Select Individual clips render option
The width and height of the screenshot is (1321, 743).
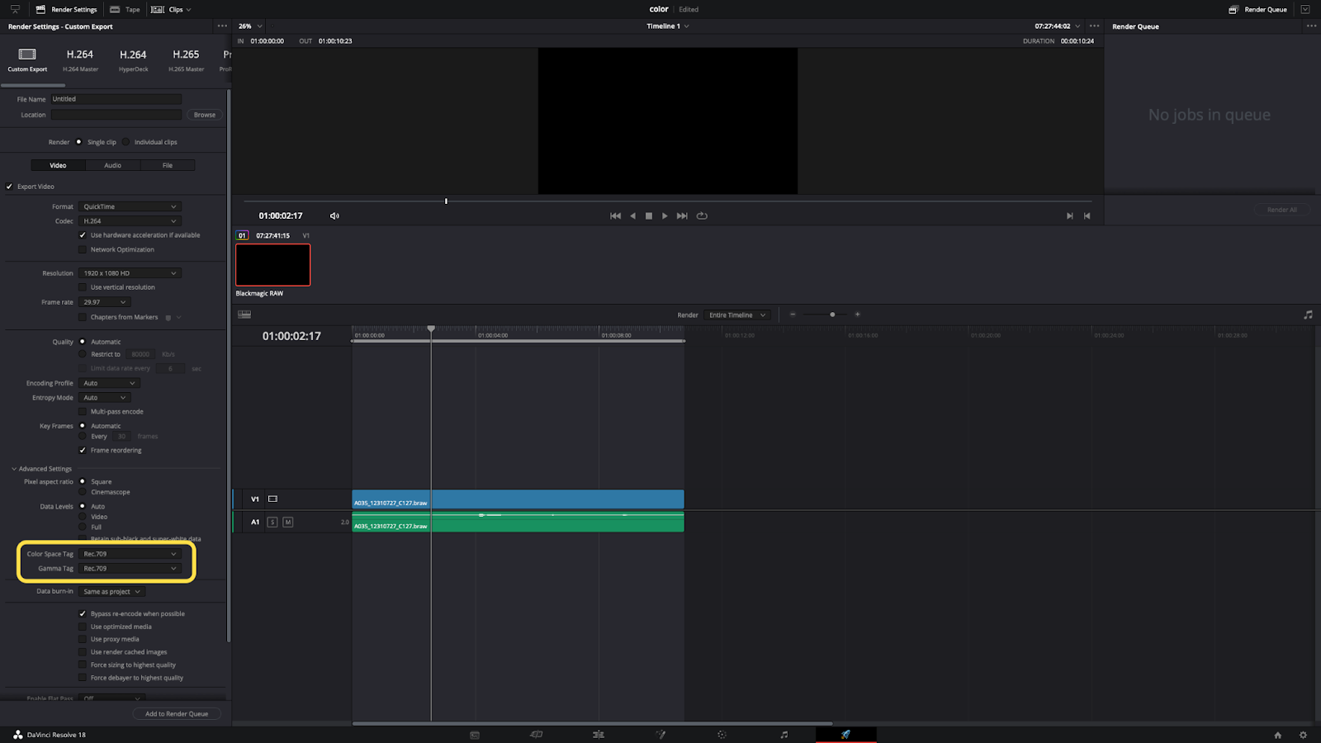tap(126, 142)
